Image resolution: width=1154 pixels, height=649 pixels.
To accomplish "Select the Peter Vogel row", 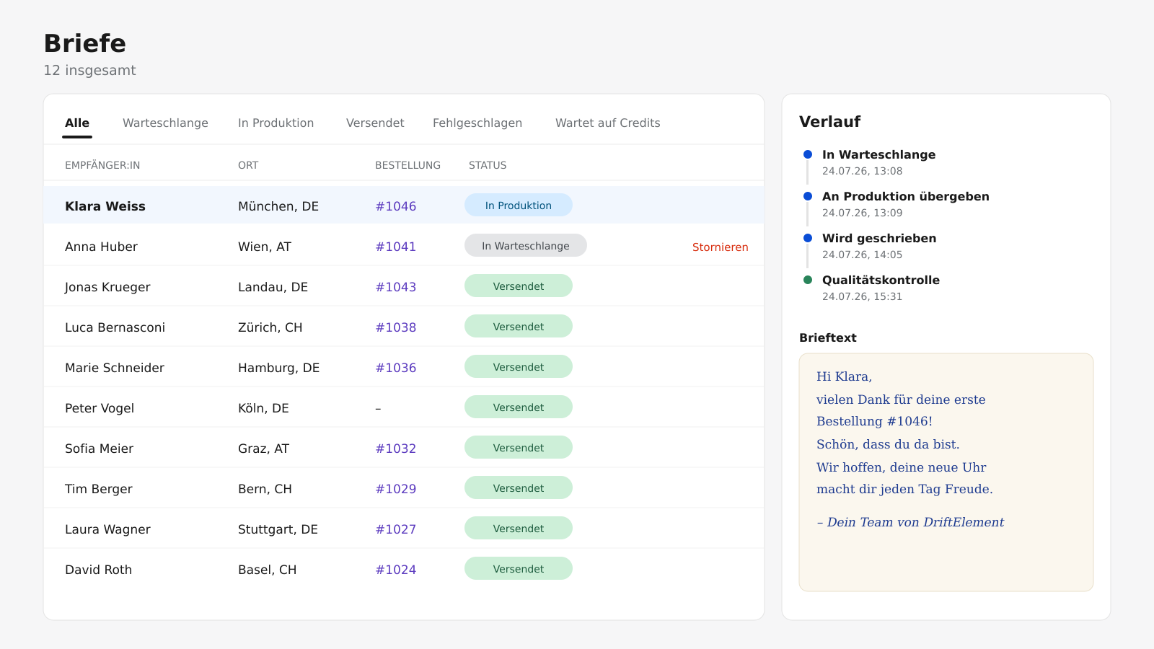I will pos(404,407).
